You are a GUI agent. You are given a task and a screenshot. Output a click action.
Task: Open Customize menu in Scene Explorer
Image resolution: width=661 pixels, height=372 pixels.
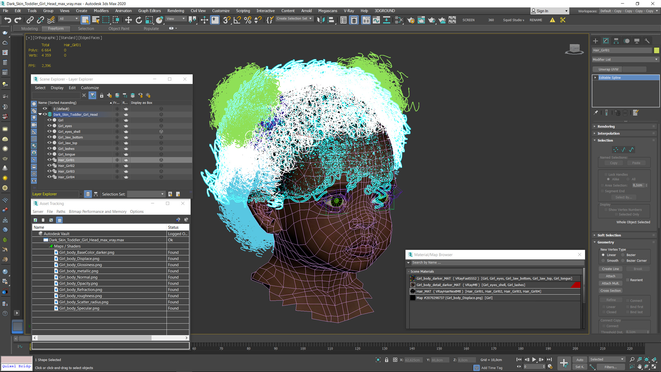(90, 88)
